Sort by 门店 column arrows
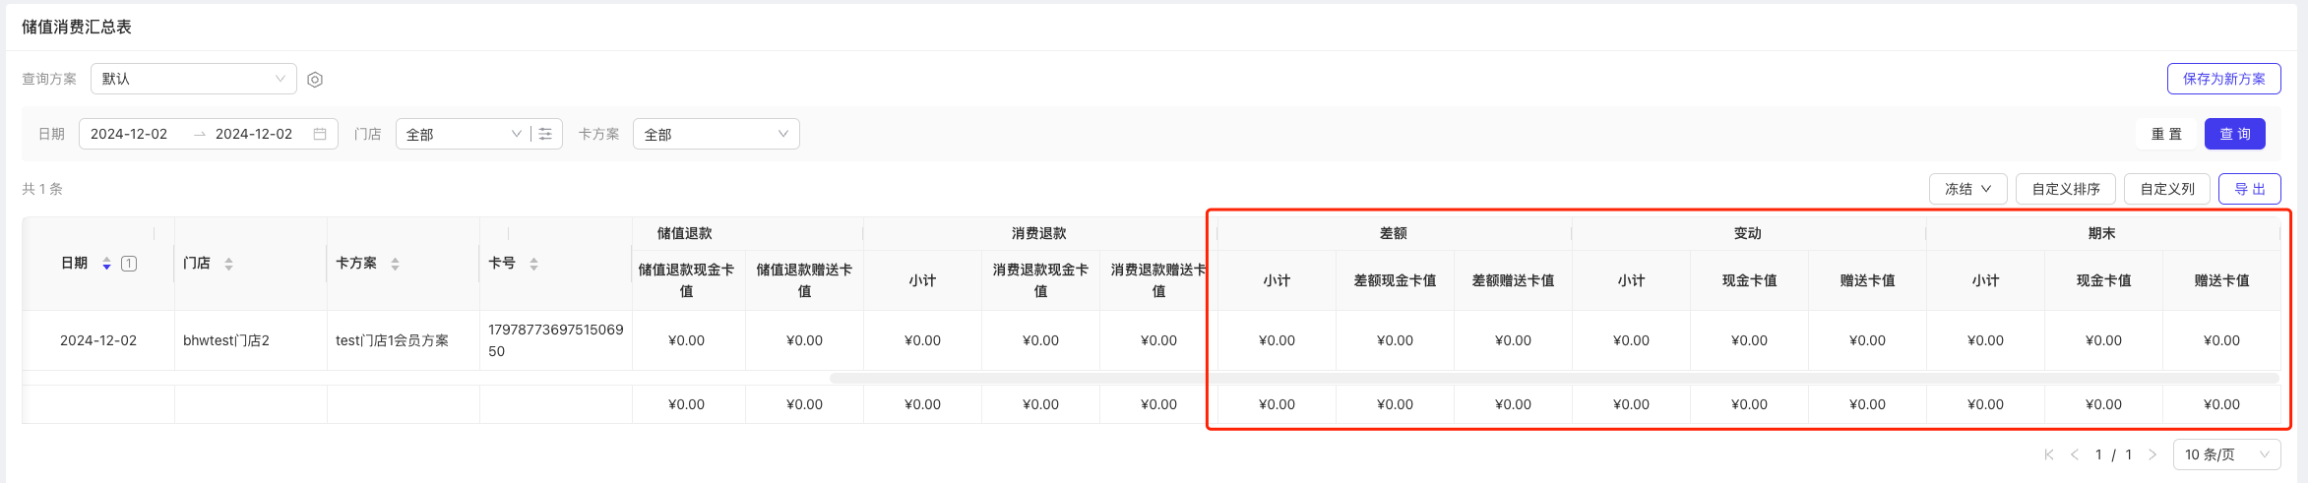2308x483 pixels. click(228, 264)
